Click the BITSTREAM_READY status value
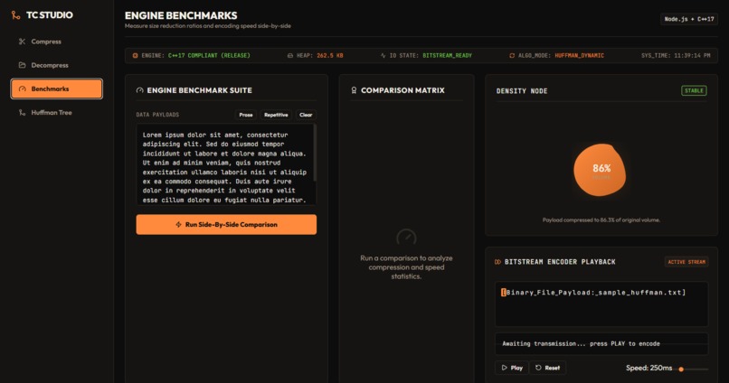 point(447,55)
